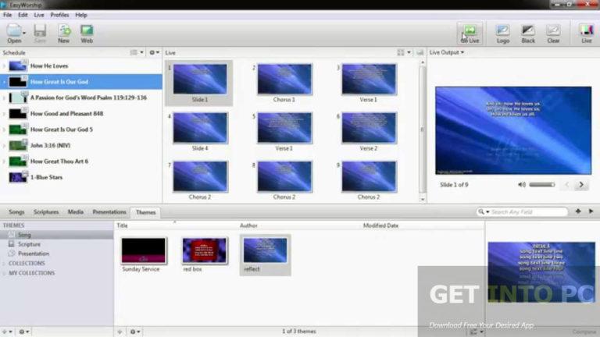Select 1-Blue Stars schedule item
The width and height of the screenshot is (600, 337).
coord(81,177)
